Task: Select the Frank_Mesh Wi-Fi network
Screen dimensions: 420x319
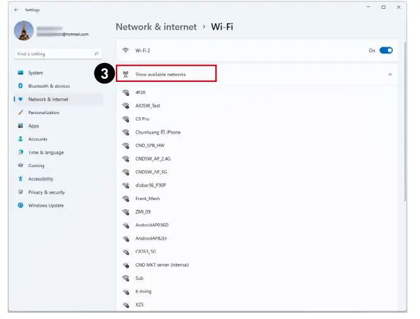Action: coord(147,199)
